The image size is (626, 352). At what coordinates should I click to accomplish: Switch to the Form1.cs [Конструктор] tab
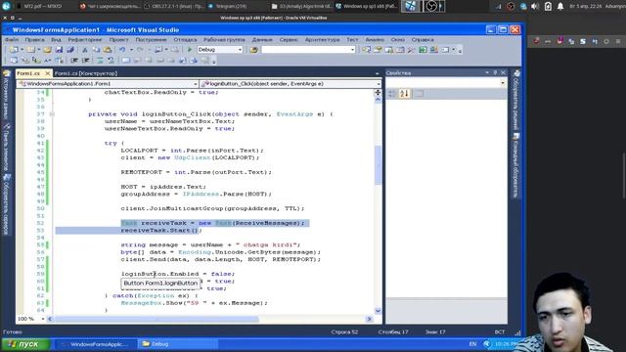pyautogui.click(x=86, y=73)
